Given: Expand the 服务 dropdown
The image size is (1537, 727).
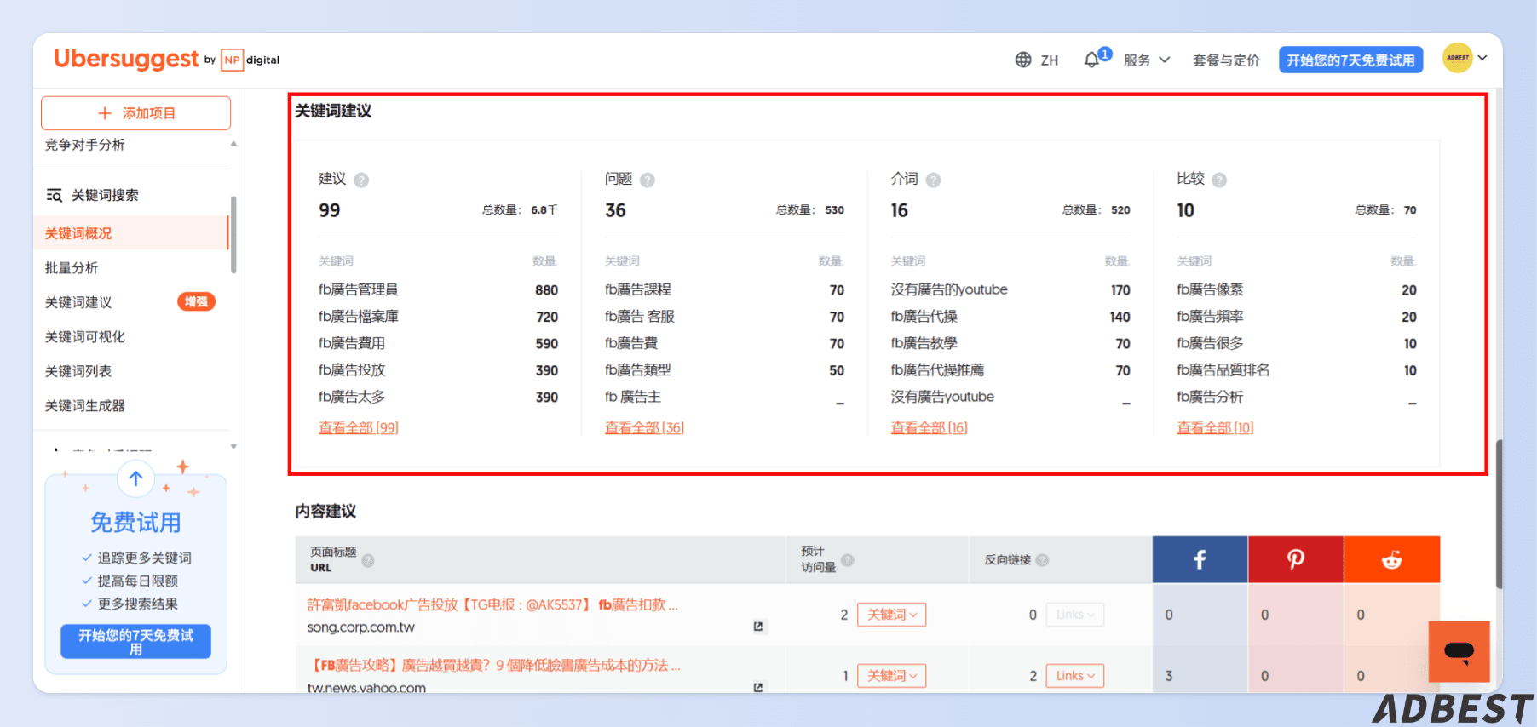Looking at the screenshot, I should point(1147,60).
